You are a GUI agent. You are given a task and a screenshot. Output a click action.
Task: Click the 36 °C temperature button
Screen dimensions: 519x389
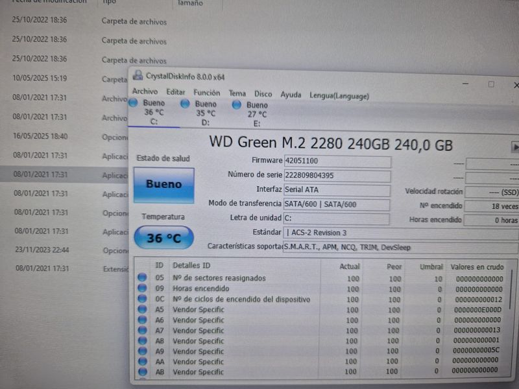click(164, 237)
